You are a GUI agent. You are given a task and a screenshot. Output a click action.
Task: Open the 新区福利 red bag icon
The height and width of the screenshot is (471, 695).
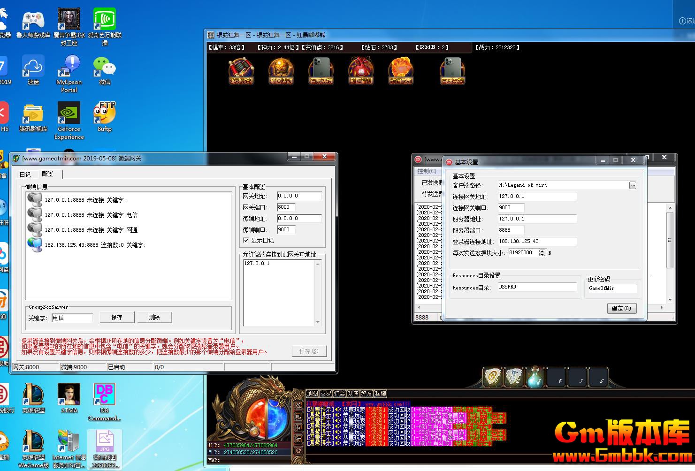pyautogui.click(x=360, y=71)
